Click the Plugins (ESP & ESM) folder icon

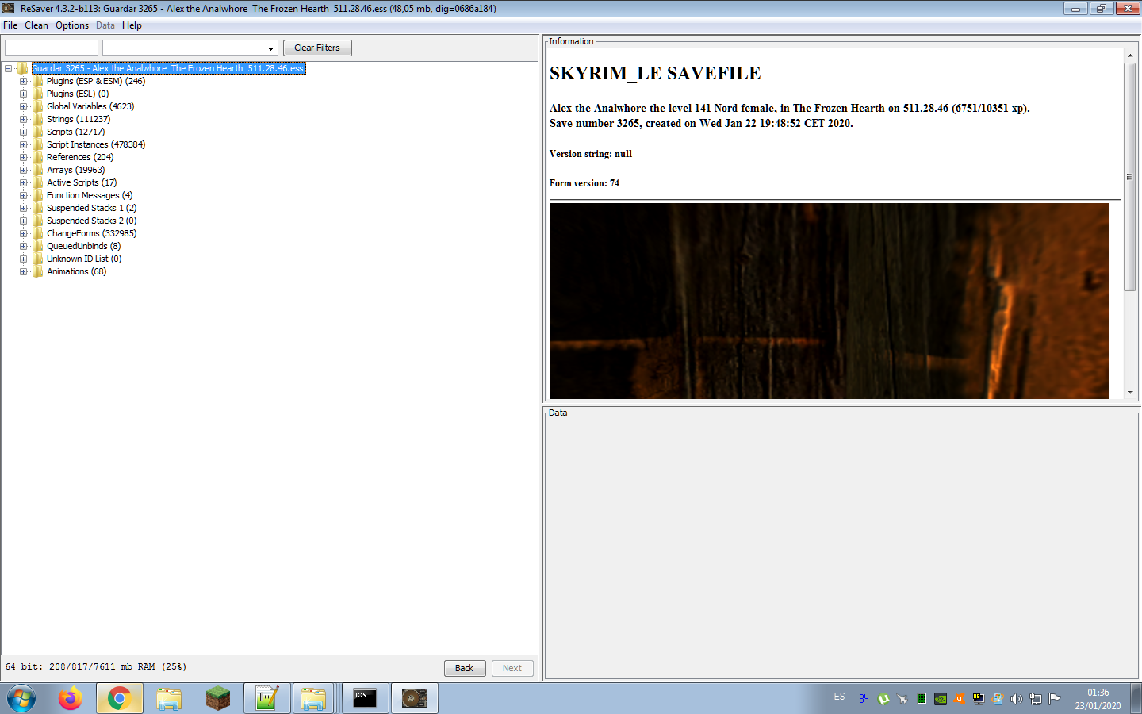pyautogui.click(x=38, y=81)
